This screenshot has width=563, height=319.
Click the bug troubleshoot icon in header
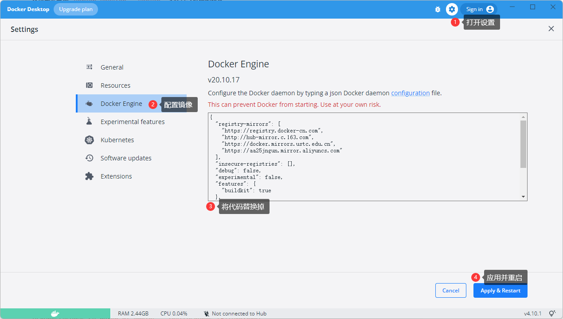tap(438, 9)
